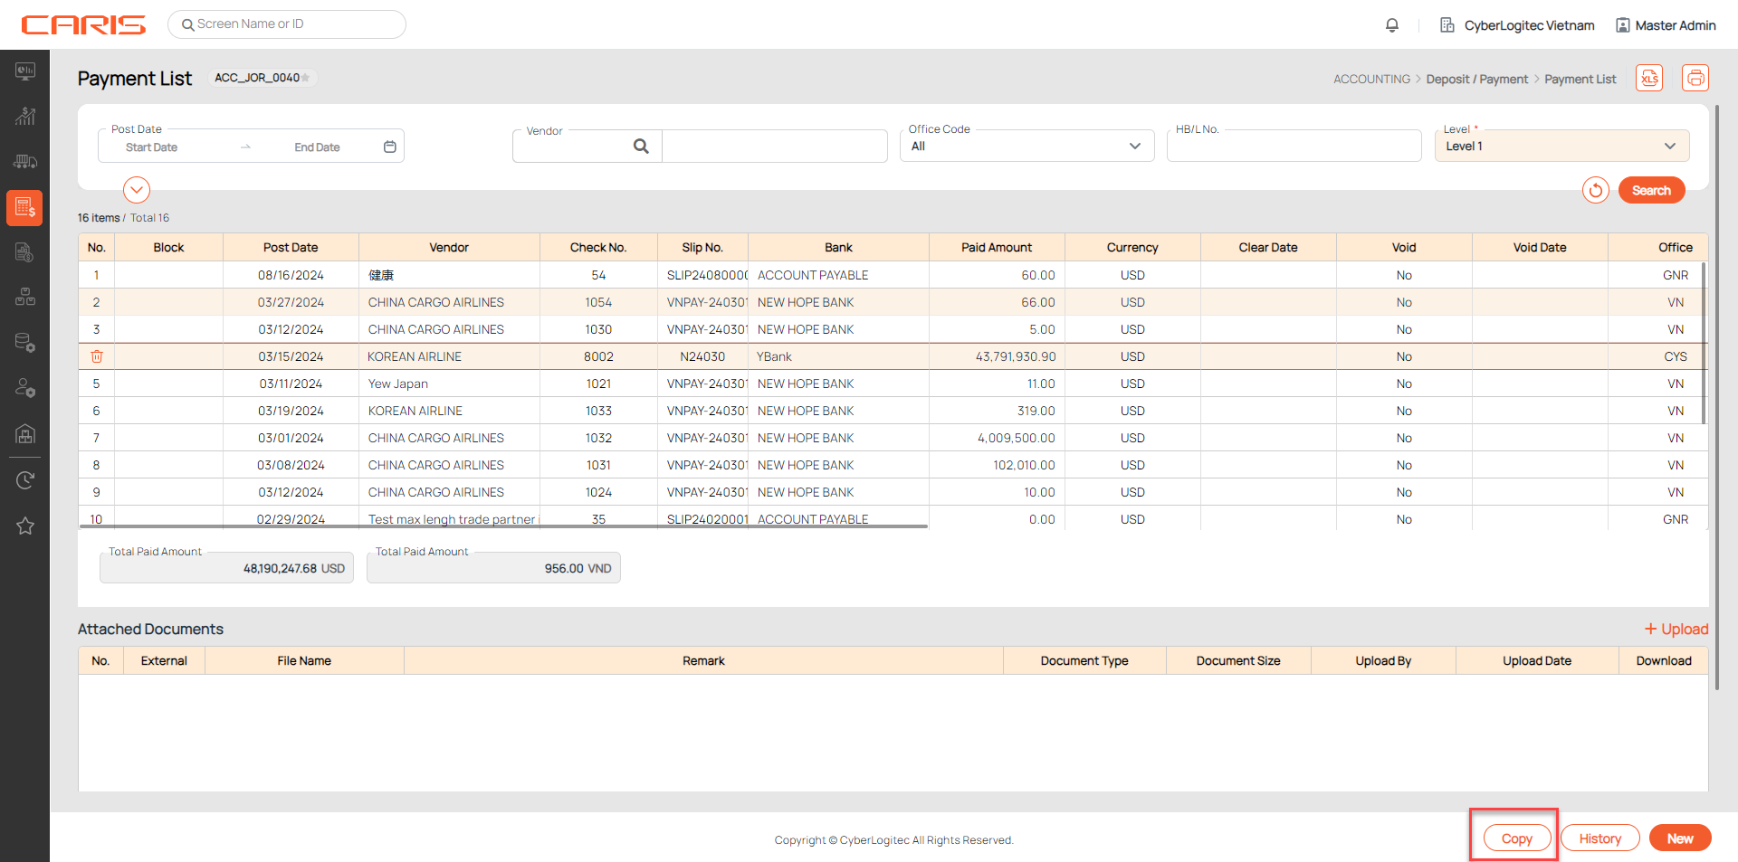Open the Post Date calendar picker
Screen dimensions: 1738x862
pyautogui.click(x=390, y=147)
